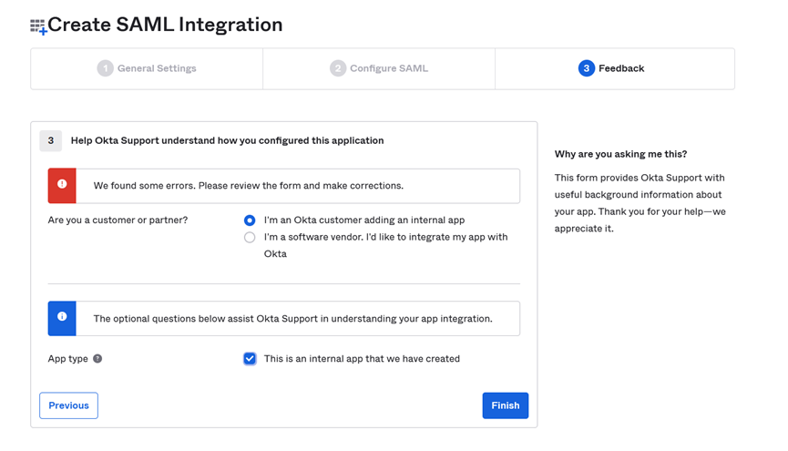Open the Feedback step tab
The image size is (788, 451).
[615, 69]
